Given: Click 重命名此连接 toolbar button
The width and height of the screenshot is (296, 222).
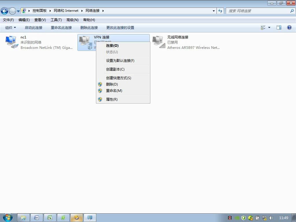Looking at the screenshot, I should pos(61,27).
